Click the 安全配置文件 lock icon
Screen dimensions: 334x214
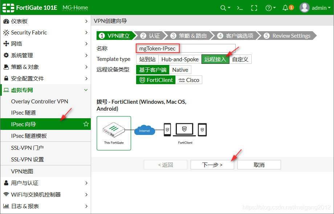pyautogui.click(x=6, y=78)
